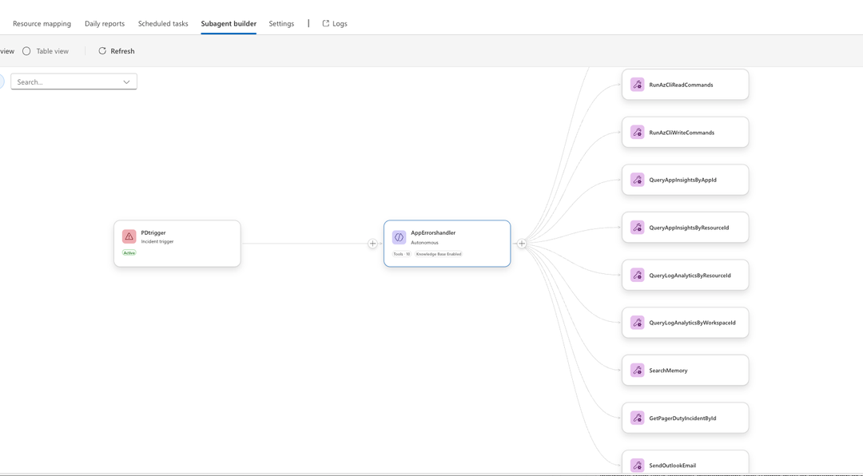Select the GetPagerDutyIncidentById node label
Viewport: 863px width, 476px height.
(x=682, y=418)
